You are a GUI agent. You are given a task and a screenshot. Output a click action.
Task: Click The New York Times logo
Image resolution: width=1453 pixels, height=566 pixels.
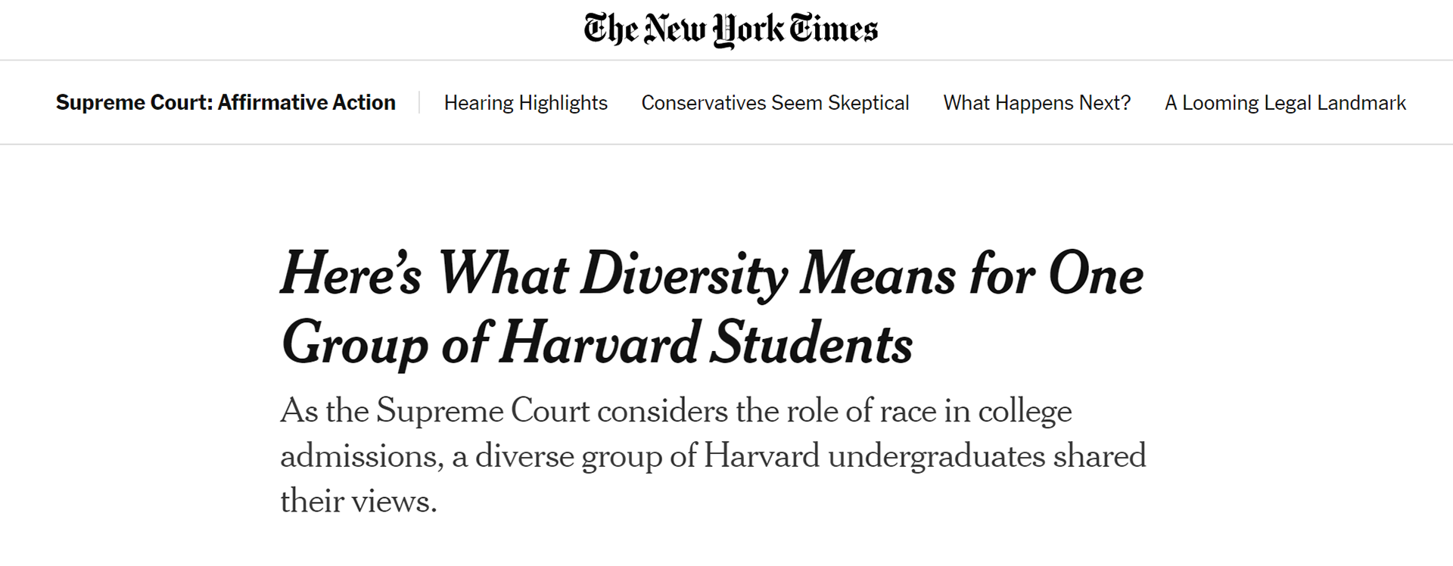[x=730, y=30]
